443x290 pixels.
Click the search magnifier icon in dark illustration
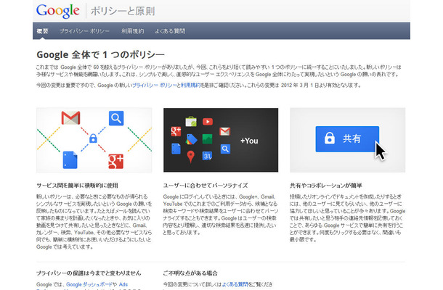(225, 149)
